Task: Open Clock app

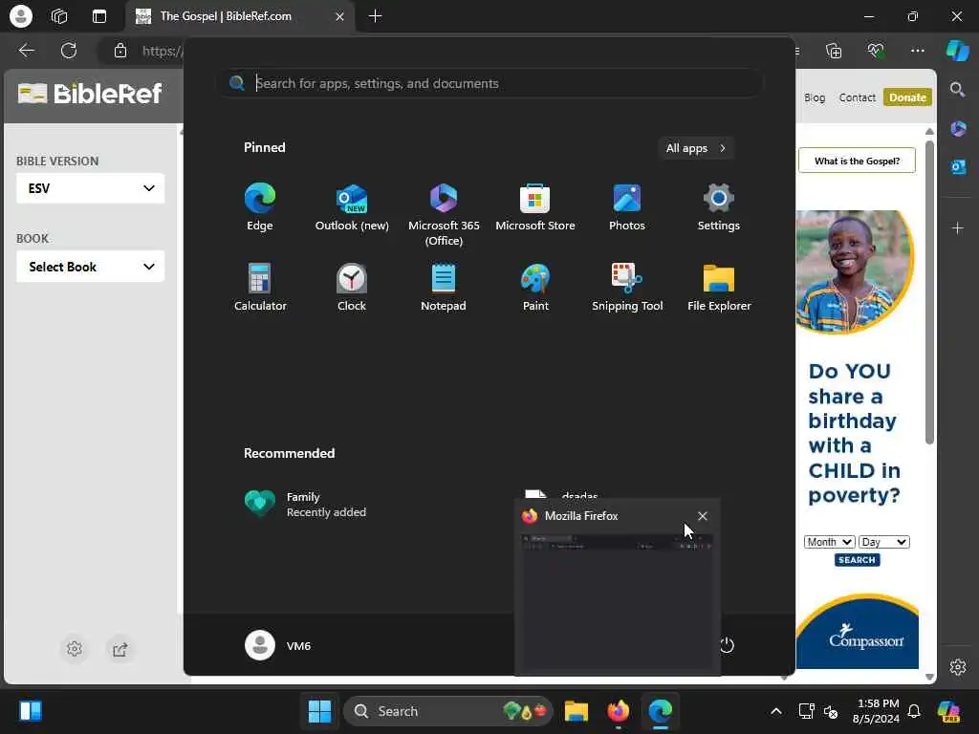Action: coord(352,288)
